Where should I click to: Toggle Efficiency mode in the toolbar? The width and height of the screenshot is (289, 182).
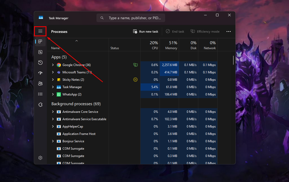pyautogui.click(x=205, y=31)
